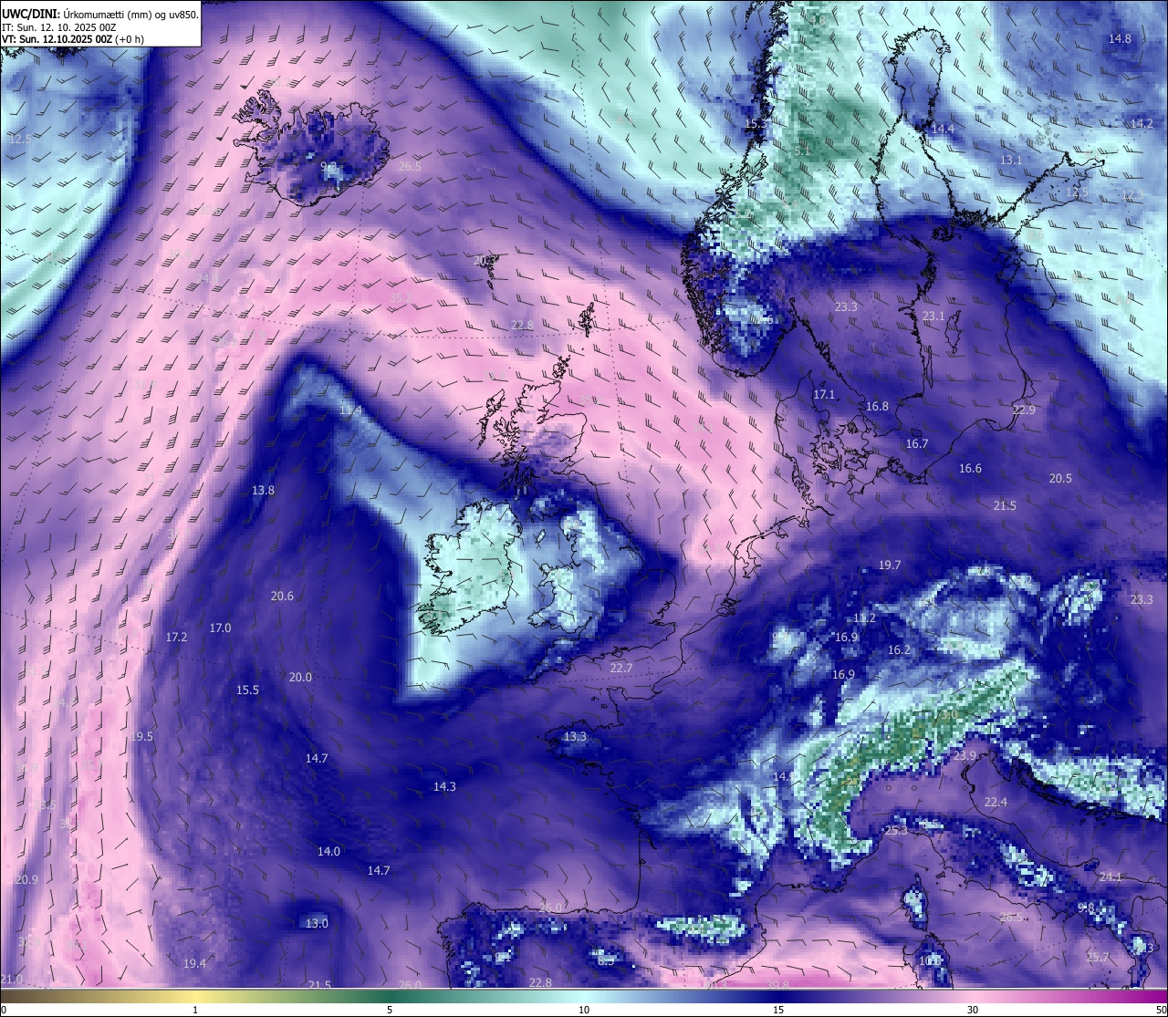This screenshot has height=1017, width=1168.
Task: Click the value 20.5 on the map
Action: 1060,479
